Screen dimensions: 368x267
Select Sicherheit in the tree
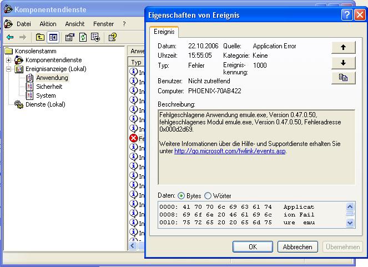click(49, 87)
